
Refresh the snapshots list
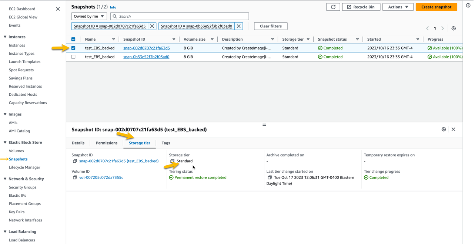[333, 7]
